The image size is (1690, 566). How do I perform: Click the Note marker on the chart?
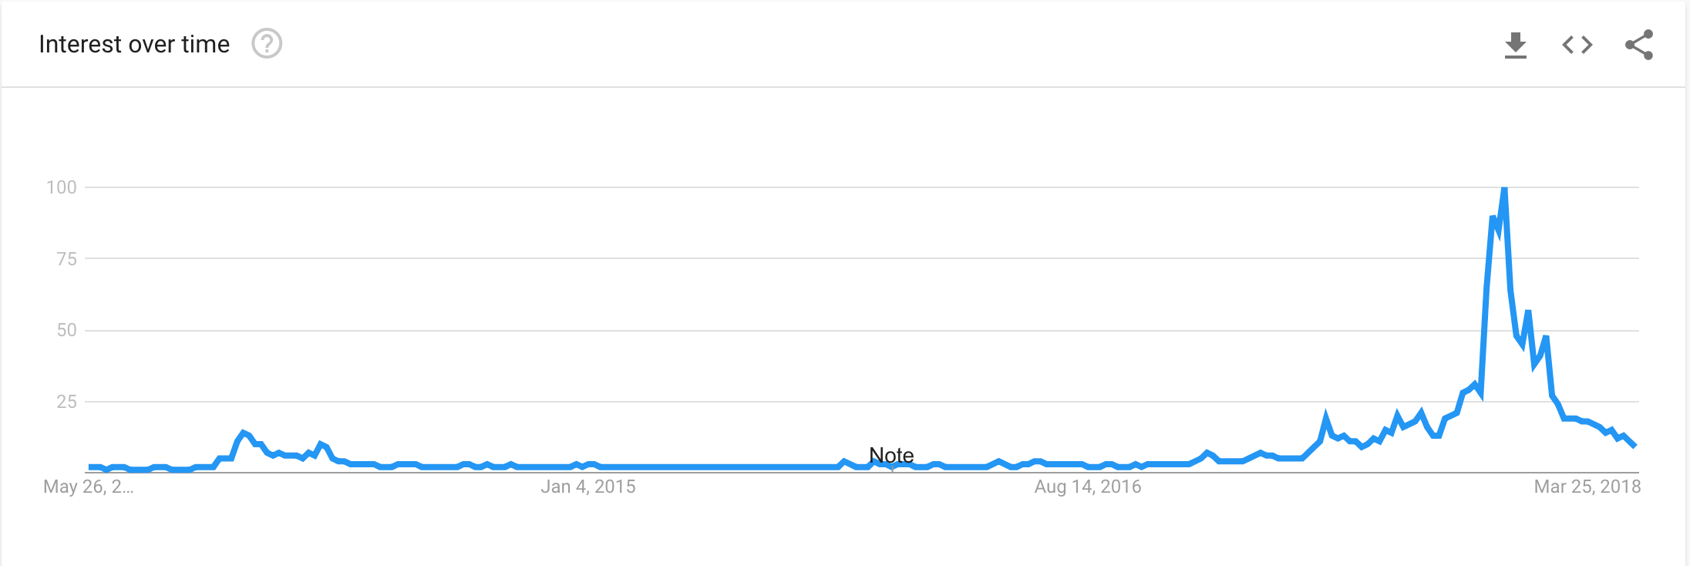tap(891, 456)
